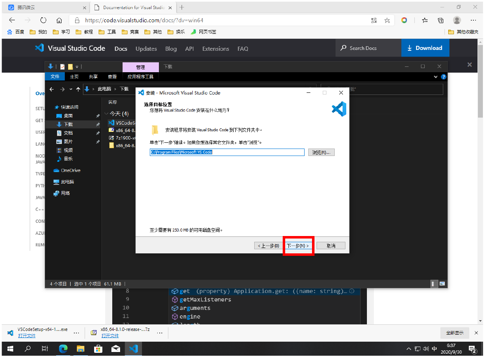Viewport: 487px width, 359px height.
Task: Open options for VSCodeSetup download item
Action: [76, 333]
